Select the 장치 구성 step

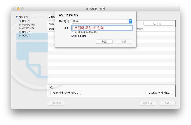[24, 32]
